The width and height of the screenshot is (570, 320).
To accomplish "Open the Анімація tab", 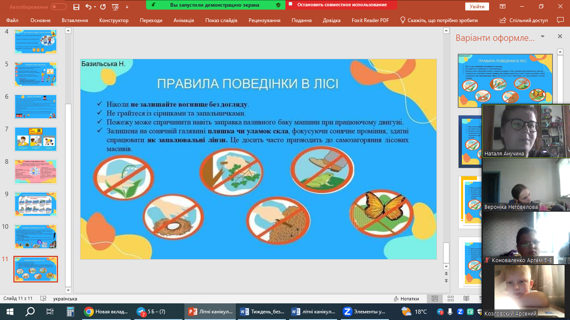I will point(184,20).
